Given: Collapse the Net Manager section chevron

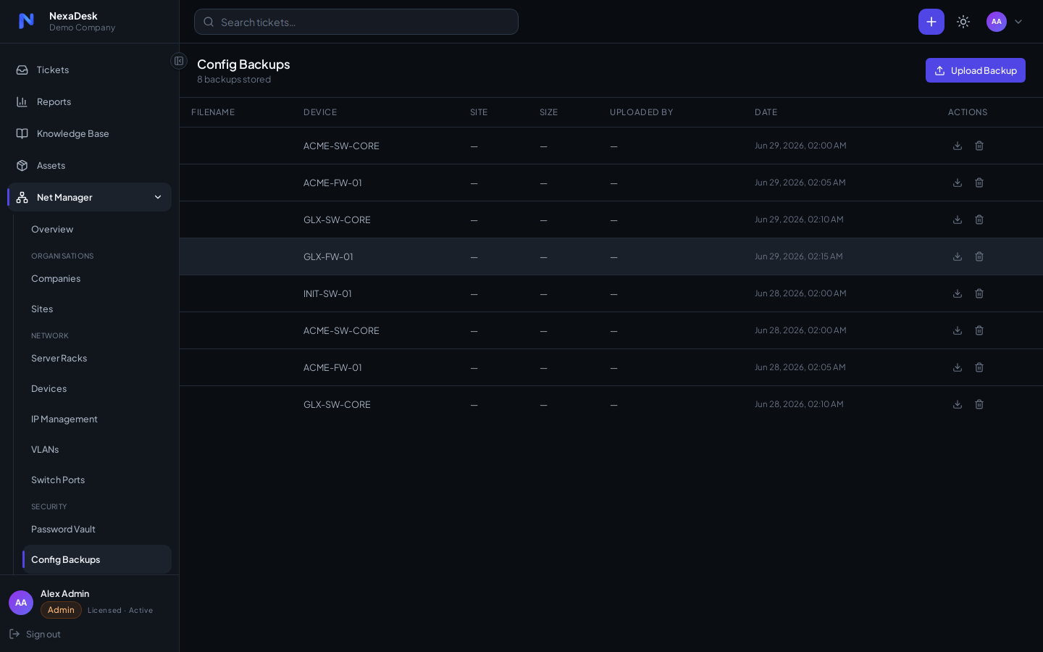Looking at the screenshot, I should 158,197.
